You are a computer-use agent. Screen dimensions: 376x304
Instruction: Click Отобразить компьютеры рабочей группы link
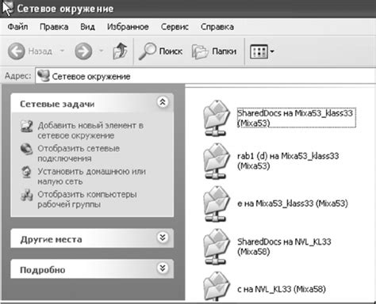[x=87, y=199]
